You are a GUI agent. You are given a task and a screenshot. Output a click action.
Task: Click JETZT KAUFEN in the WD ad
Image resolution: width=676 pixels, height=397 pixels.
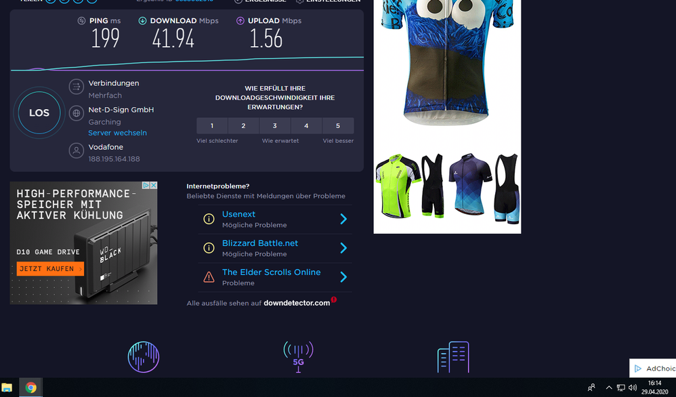tap(50, 268)
